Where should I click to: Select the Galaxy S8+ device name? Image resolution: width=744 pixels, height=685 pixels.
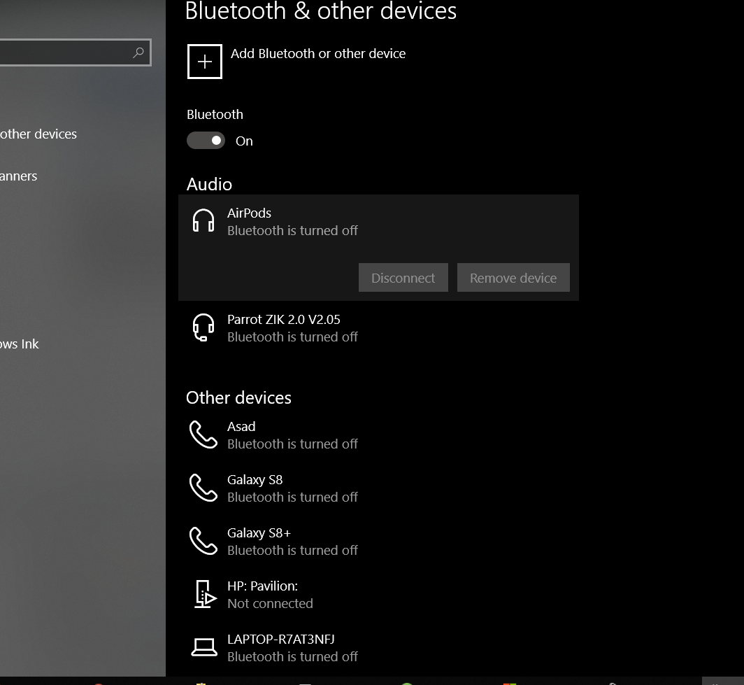point(259,533)
